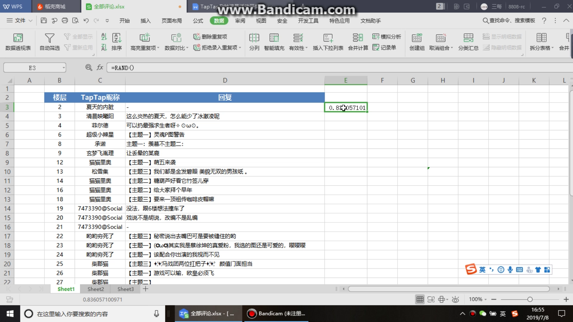Click the insert function fx icon
The width and height of the screenshot is (573, 322).
100,68
